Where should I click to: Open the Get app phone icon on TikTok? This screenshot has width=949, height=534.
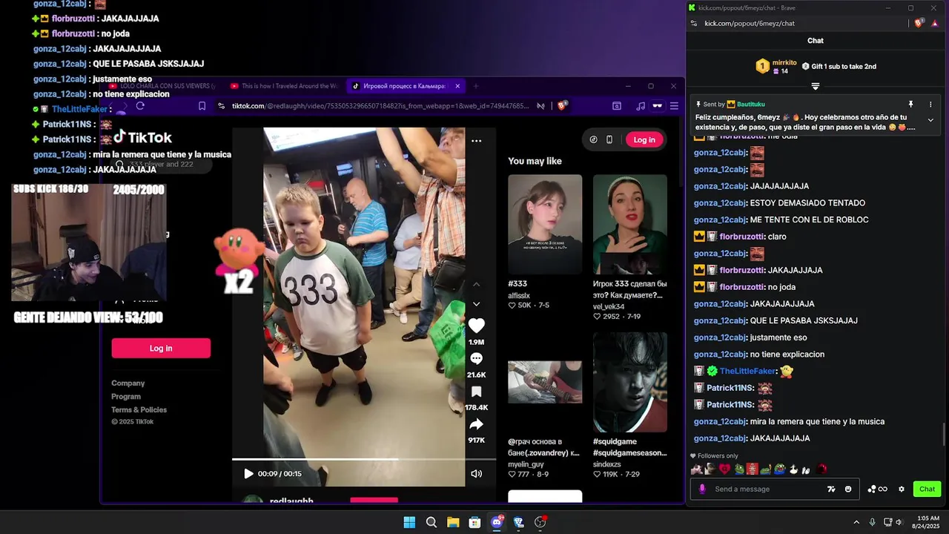point(609,139)
